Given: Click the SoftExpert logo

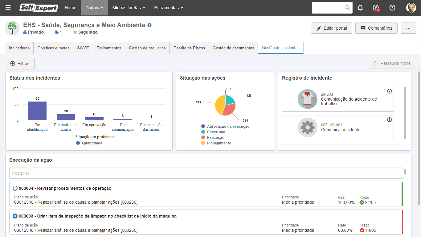Looking at the screenshot, I should [x=39, y=8].
